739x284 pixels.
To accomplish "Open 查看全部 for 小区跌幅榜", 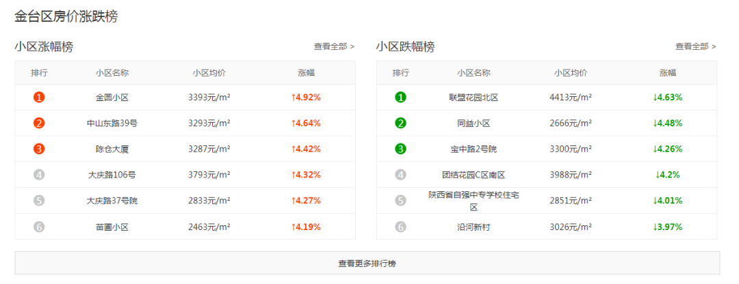I will [x=696, y=46].
